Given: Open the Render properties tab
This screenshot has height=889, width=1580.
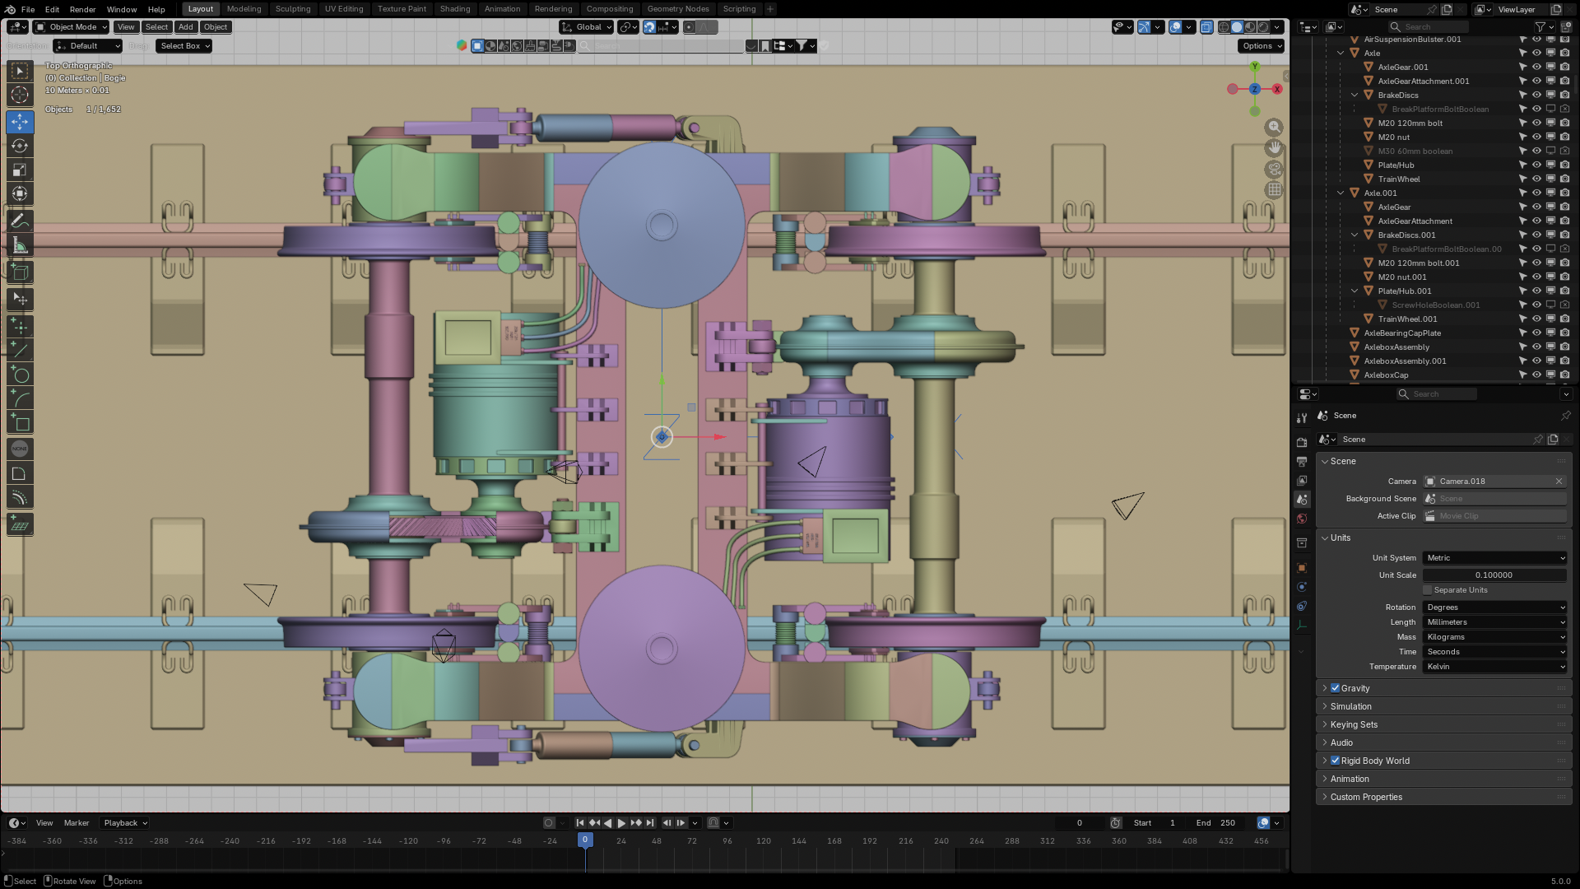Looking at the screenshot, I should (1302, 442).
